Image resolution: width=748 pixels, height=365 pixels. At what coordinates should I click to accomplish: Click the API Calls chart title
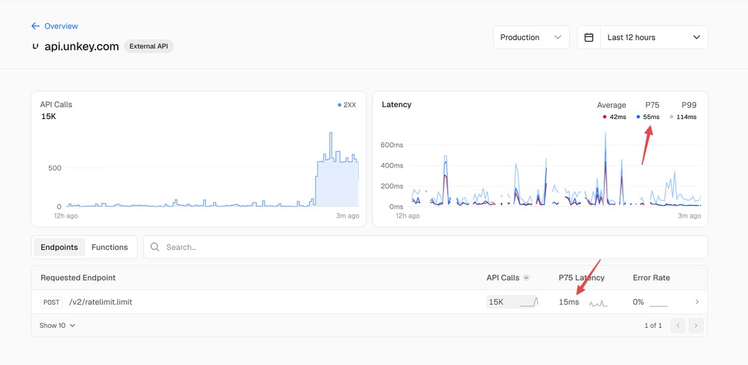coord(56,104)
